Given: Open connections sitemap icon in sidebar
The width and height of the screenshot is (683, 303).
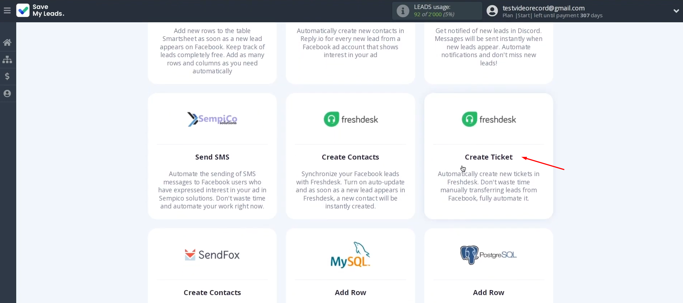Looking at the screenshot, I should point(7,59).
